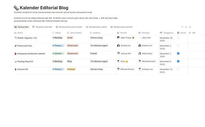Click the Tanggal pe... column header

(x=167, y=33)
